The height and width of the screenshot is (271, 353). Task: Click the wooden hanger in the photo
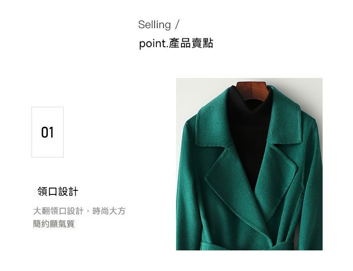(x=252, y=90)
